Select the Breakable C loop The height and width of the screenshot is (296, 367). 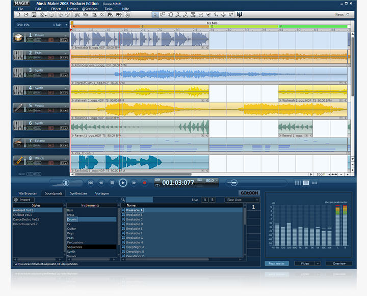[x=134, y=219]
